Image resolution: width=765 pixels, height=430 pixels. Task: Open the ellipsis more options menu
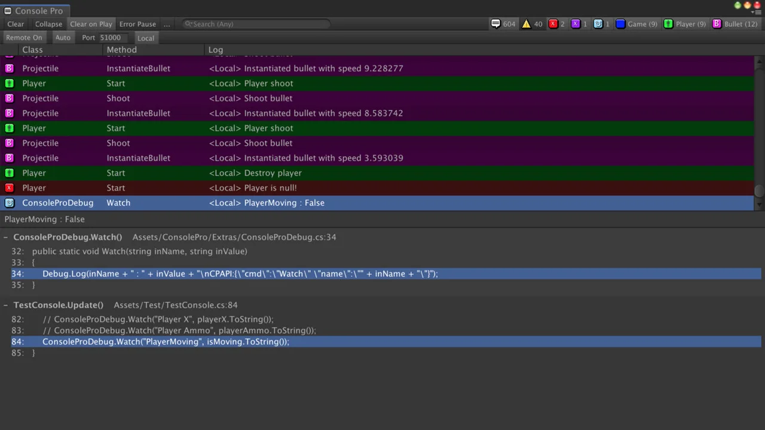click(167, 24)
